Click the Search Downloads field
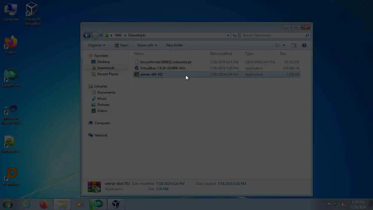 pyautogui.click(x=275, y=35)
